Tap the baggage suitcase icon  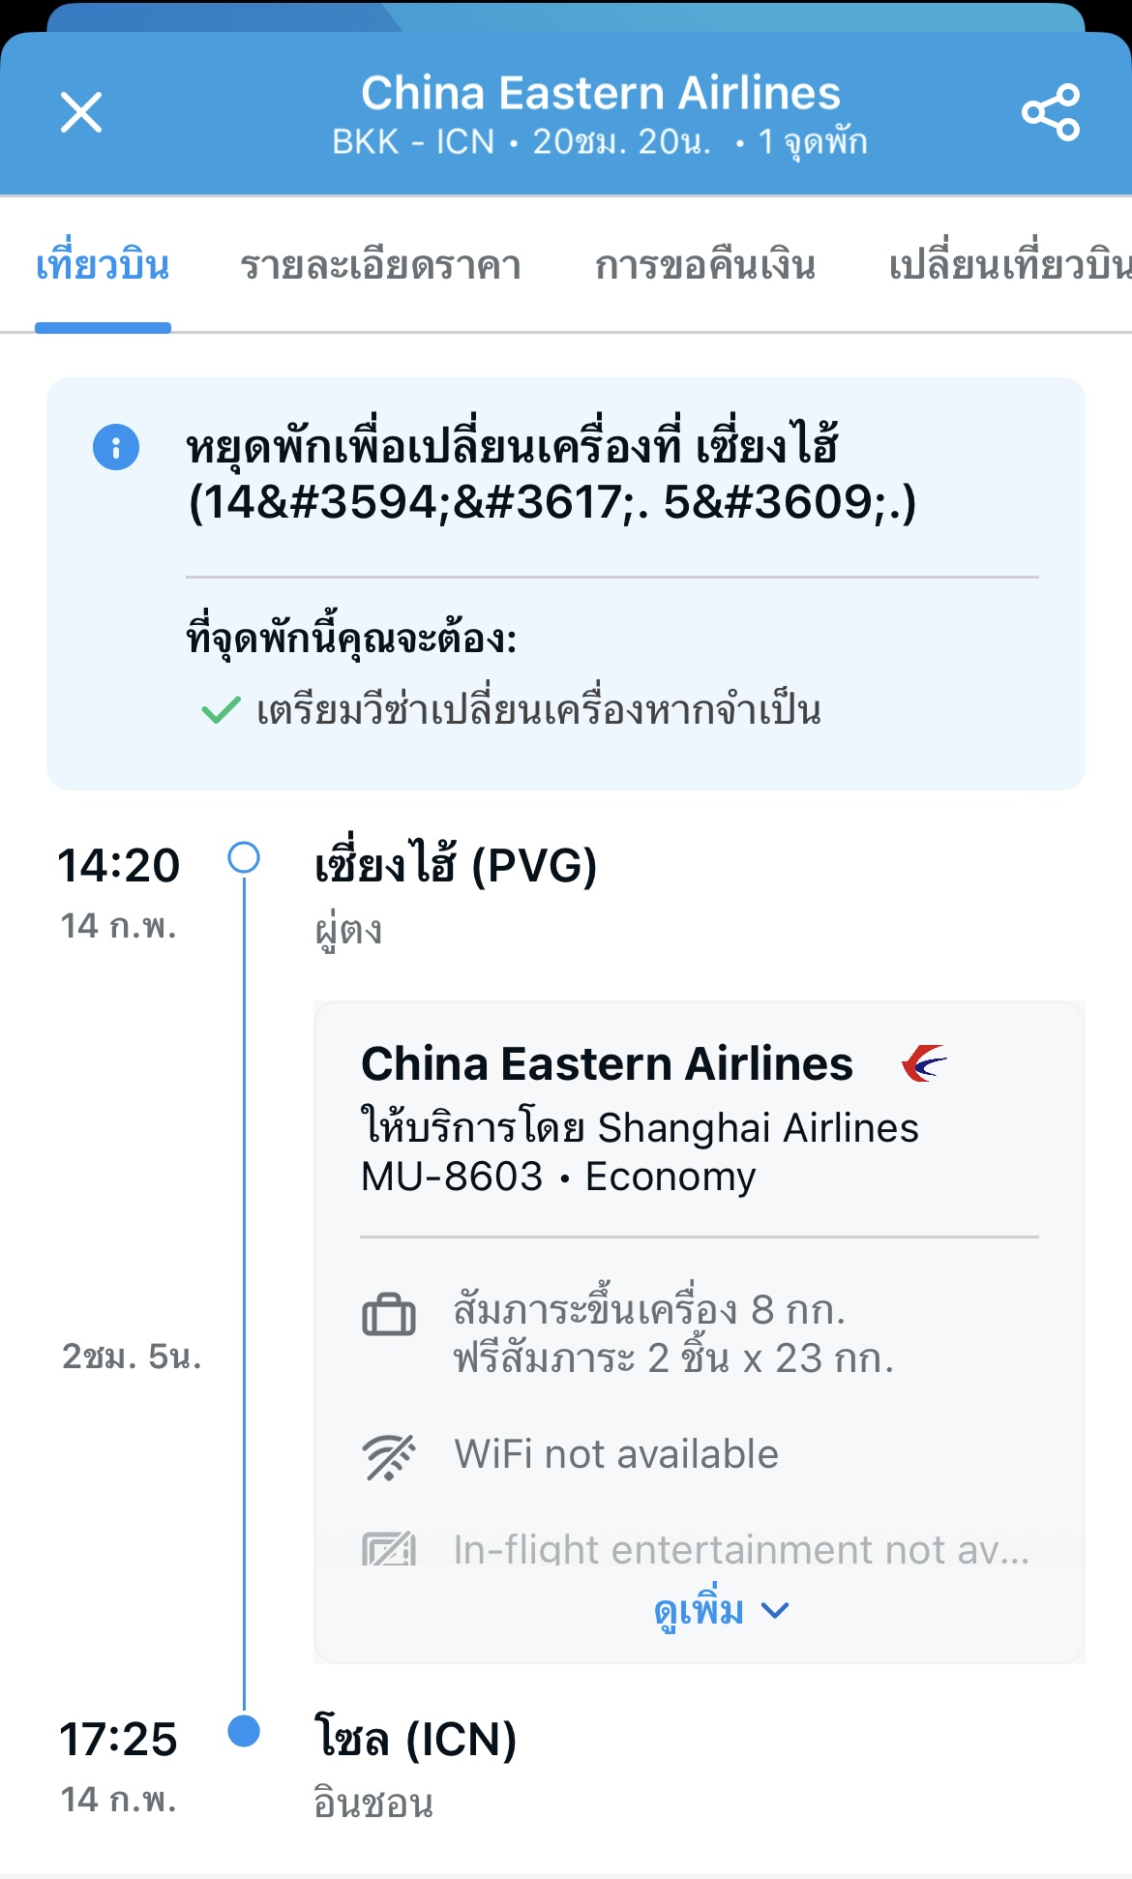pos(389,1314)
